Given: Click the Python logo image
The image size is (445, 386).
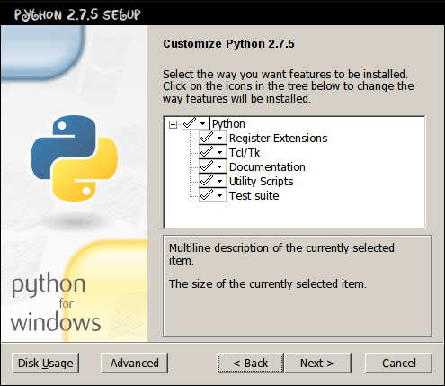Looking at the screenshot, I should click(74, 158).
